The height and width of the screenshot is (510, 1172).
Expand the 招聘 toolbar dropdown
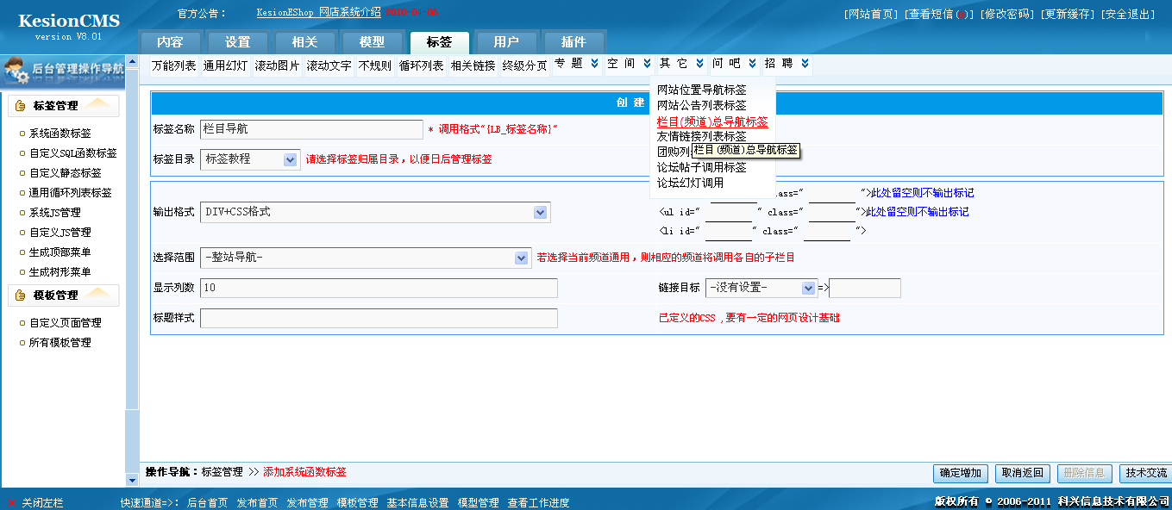pos(805,64)
